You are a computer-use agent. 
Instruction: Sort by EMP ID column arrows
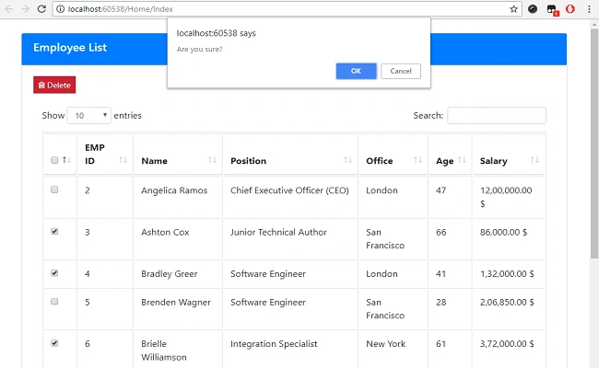(x=123, y=160)
